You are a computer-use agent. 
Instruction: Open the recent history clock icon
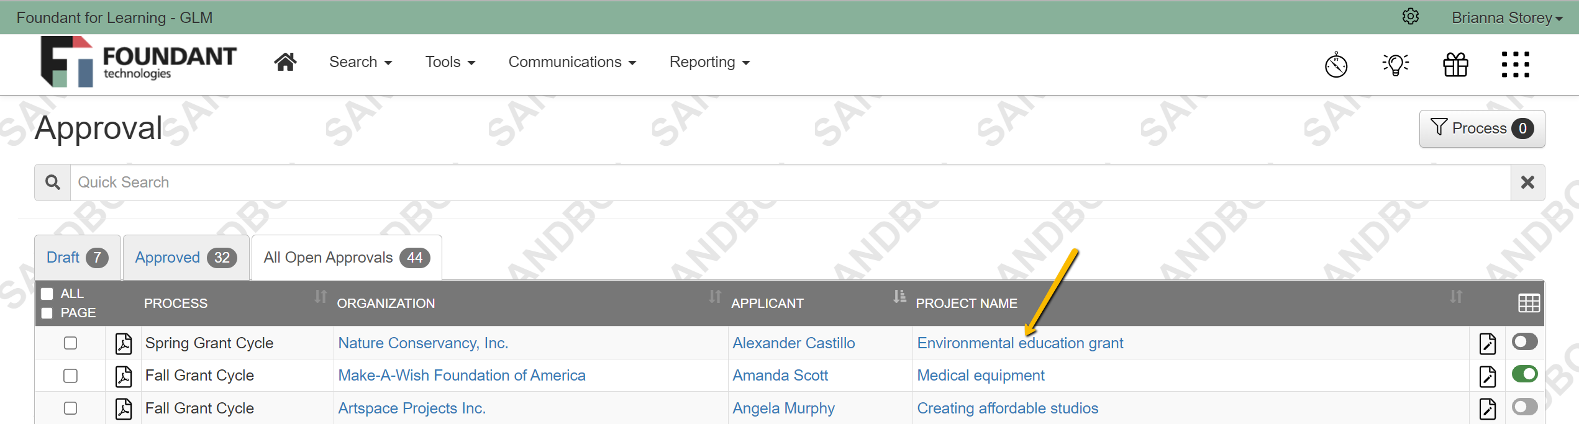1336,64
